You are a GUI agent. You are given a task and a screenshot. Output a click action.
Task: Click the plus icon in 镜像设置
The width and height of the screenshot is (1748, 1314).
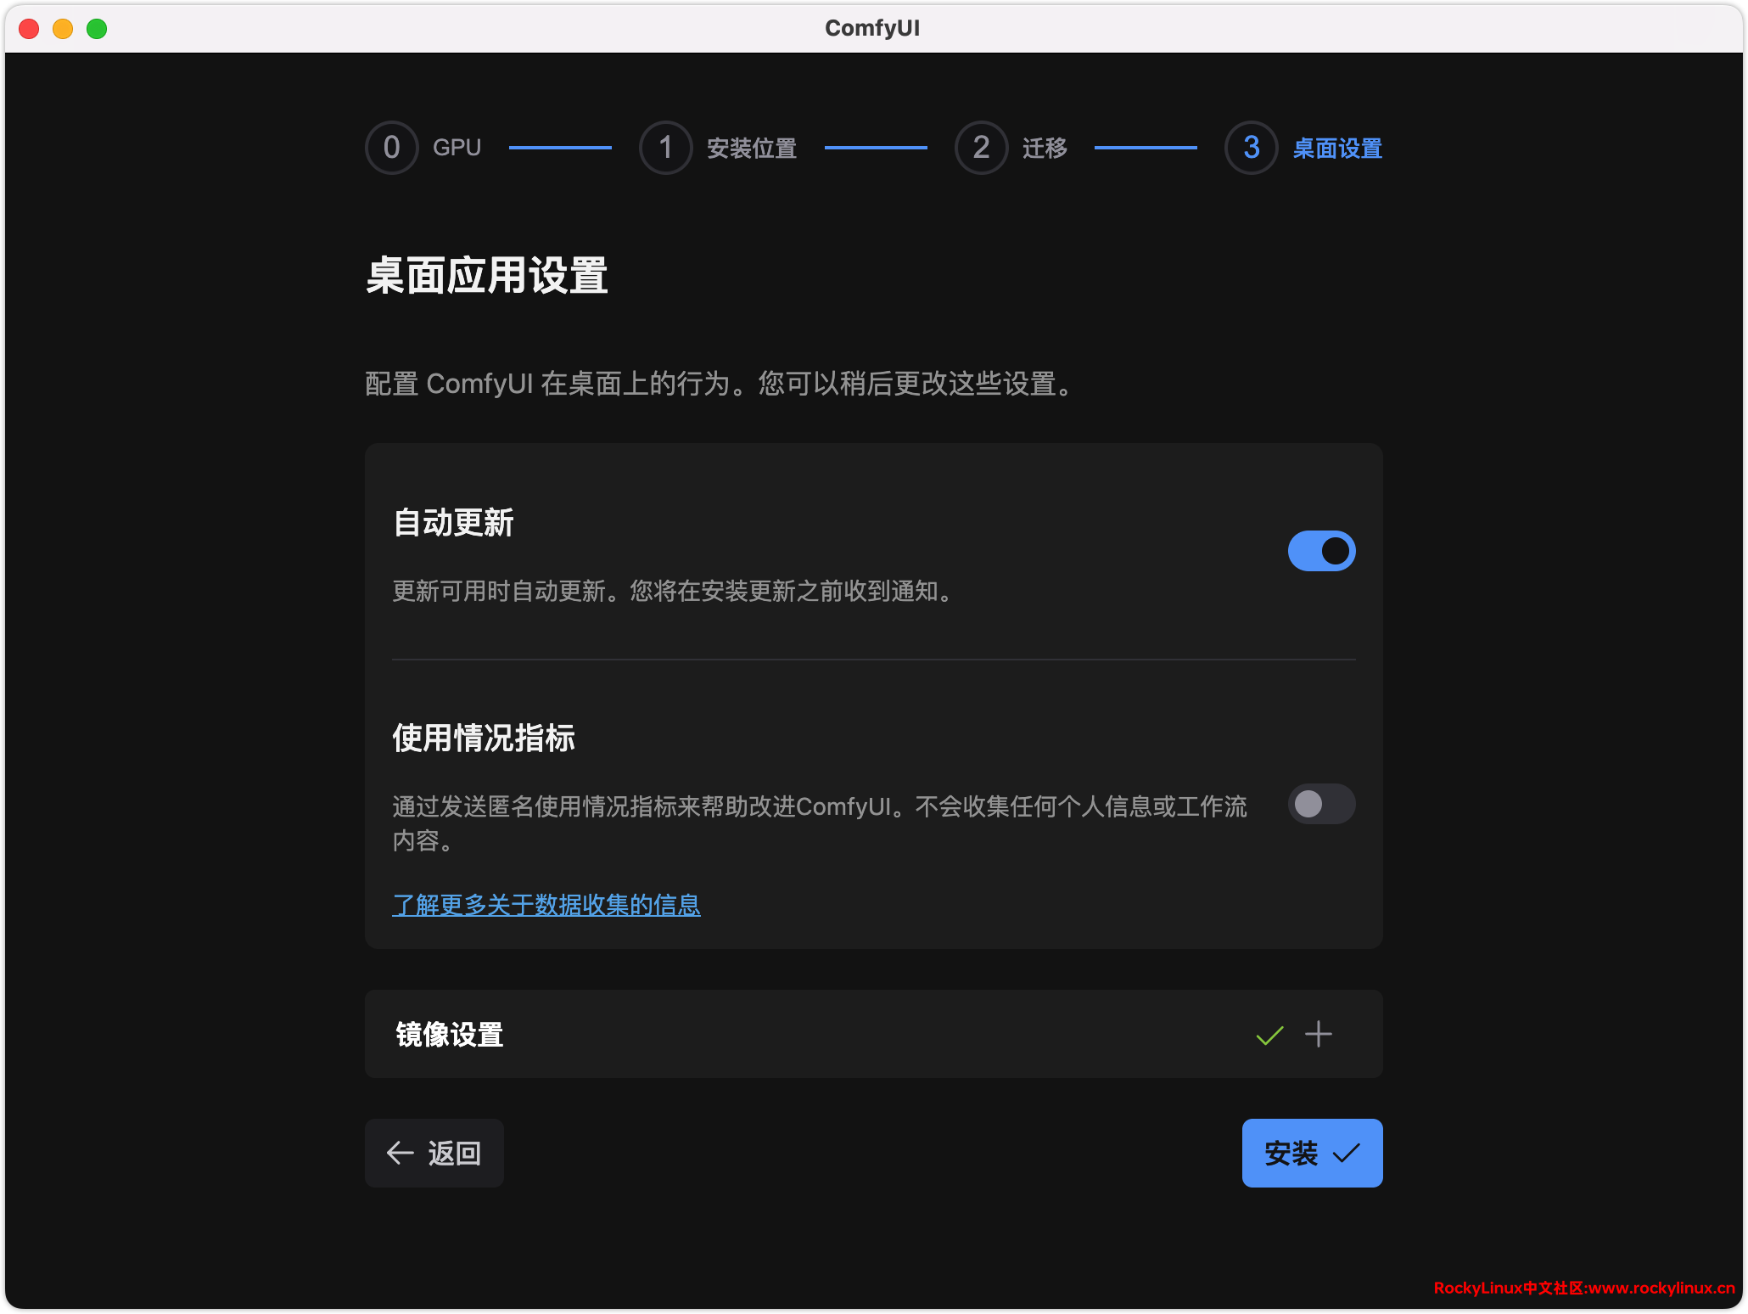pos(1318,1034)
